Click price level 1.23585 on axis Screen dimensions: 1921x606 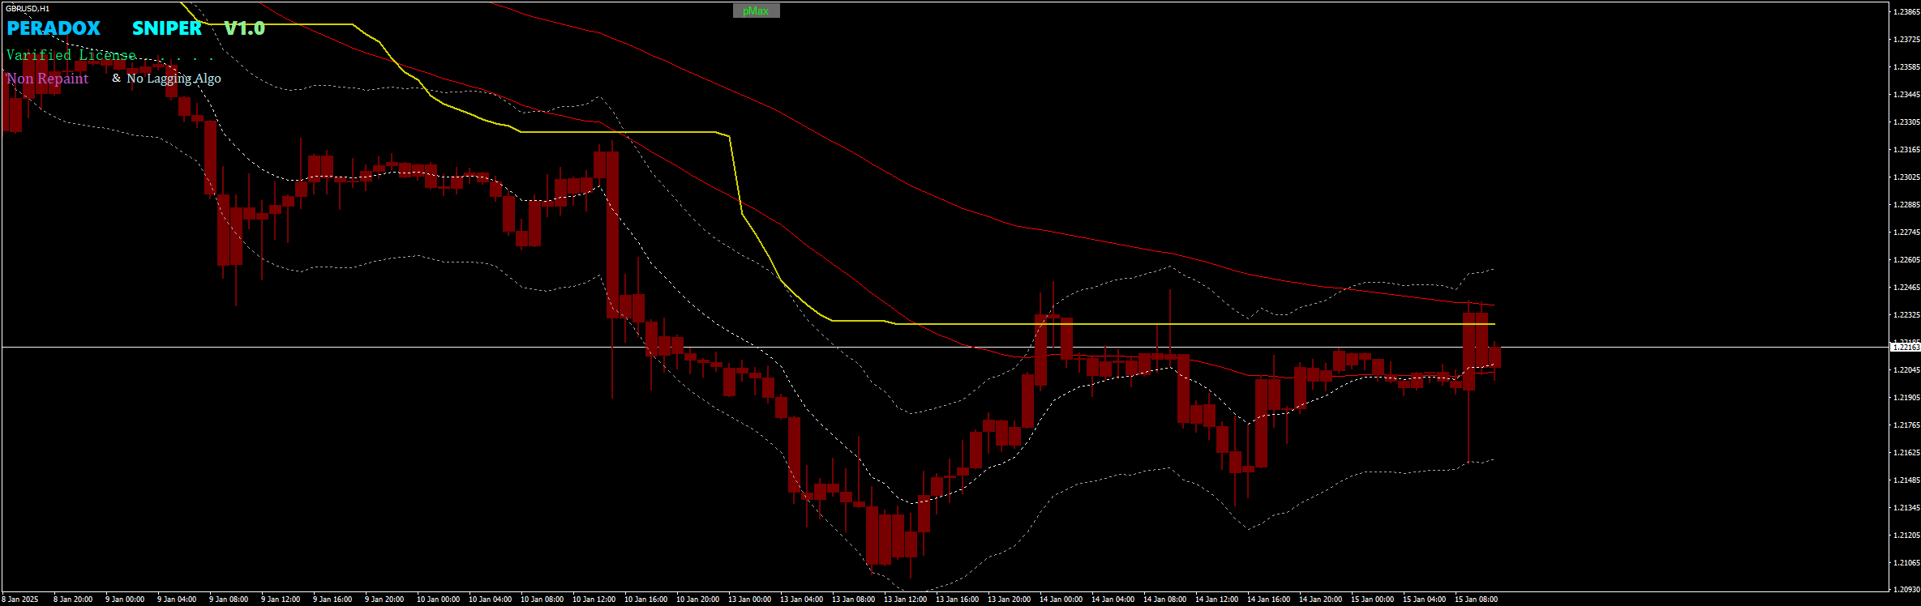pos(1906,66)
